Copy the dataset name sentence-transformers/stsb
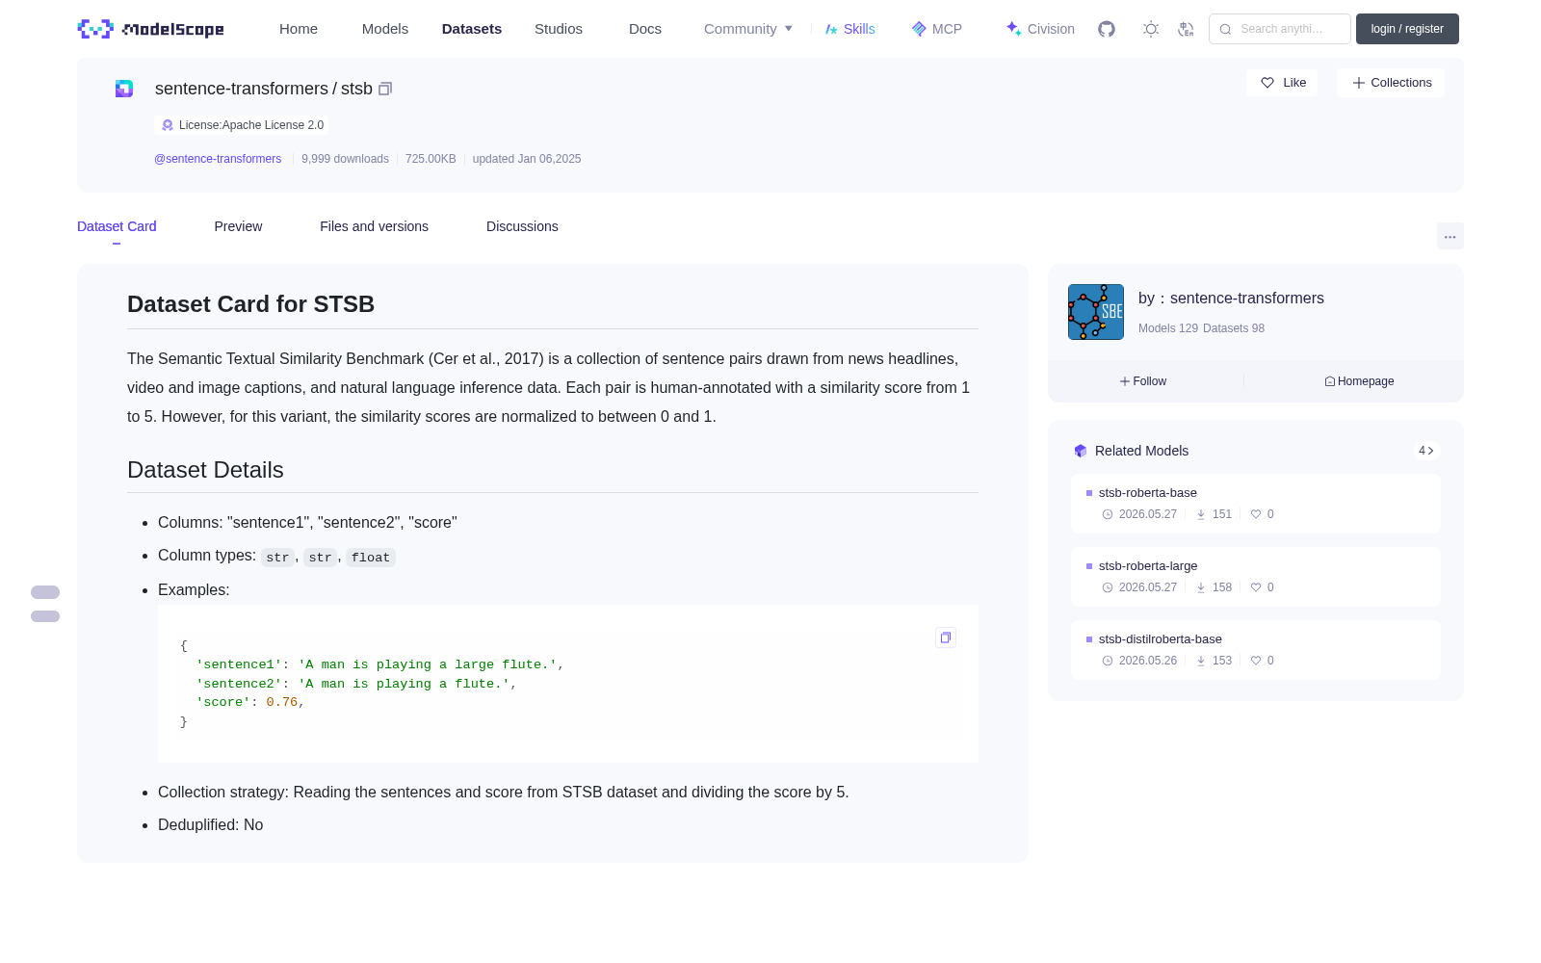This screenshot has height=963, width=1541. point(385,89)
